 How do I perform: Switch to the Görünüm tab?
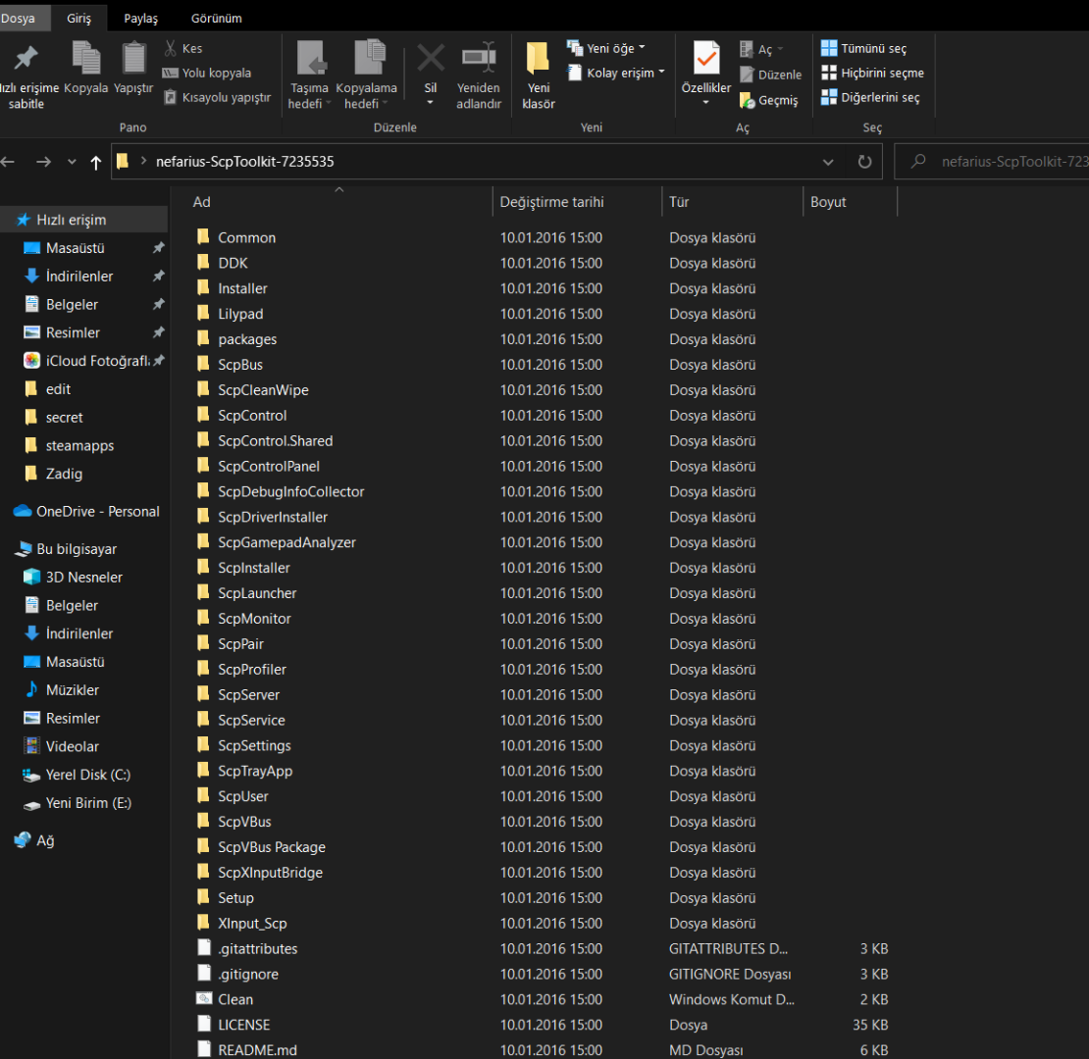(x=217, y=18)
